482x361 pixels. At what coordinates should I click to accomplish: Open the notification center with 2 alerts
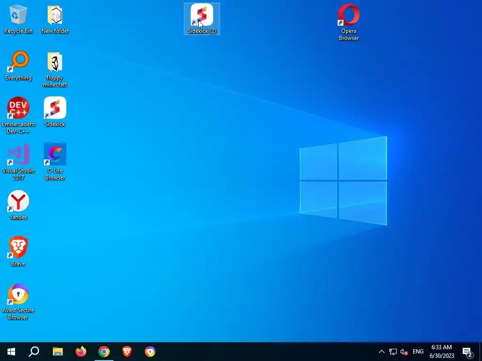click(x=467, y=352)
